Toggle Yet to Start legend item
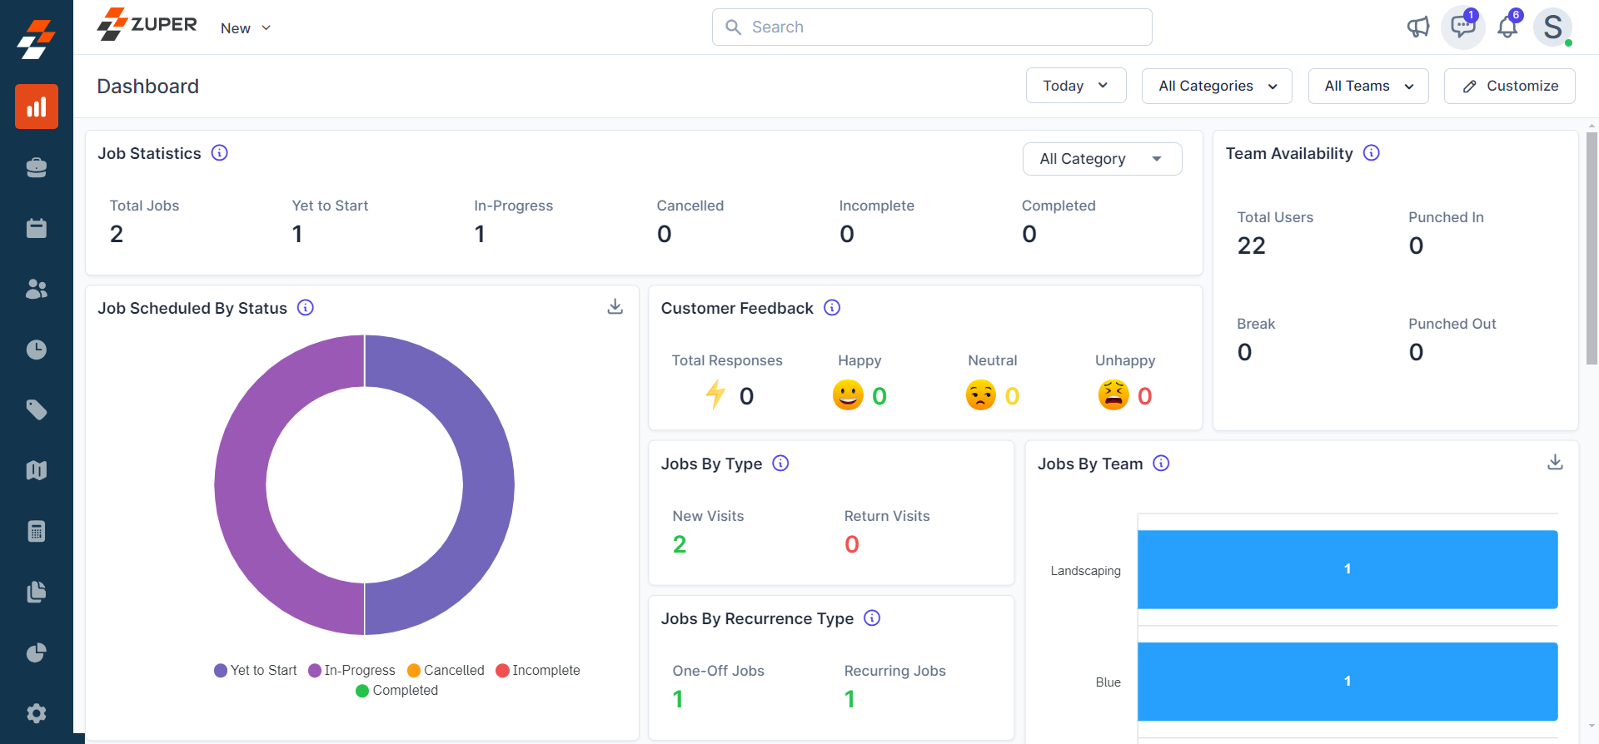Image resolution: width=1599 pixels, height=744 pixels. click(256, 670)
